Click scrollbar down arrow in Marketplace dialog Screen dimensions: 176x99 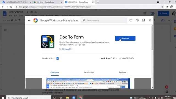point(152,87)
